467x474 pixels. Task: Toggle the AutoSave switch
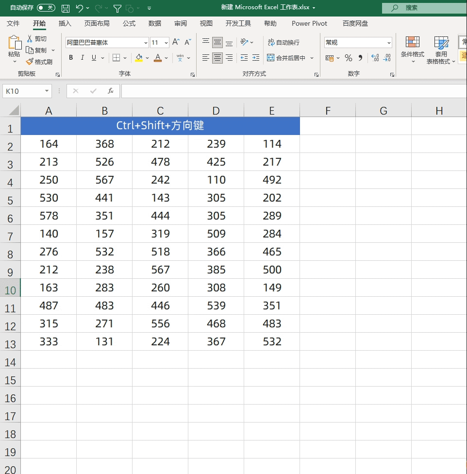coord(46,8)
